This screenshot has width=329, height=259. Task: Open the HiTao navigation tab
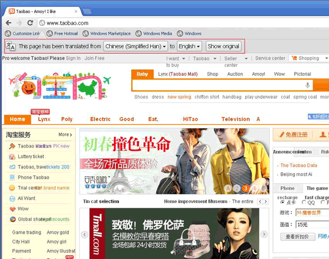pyautogui.click(x=190, y=119)
